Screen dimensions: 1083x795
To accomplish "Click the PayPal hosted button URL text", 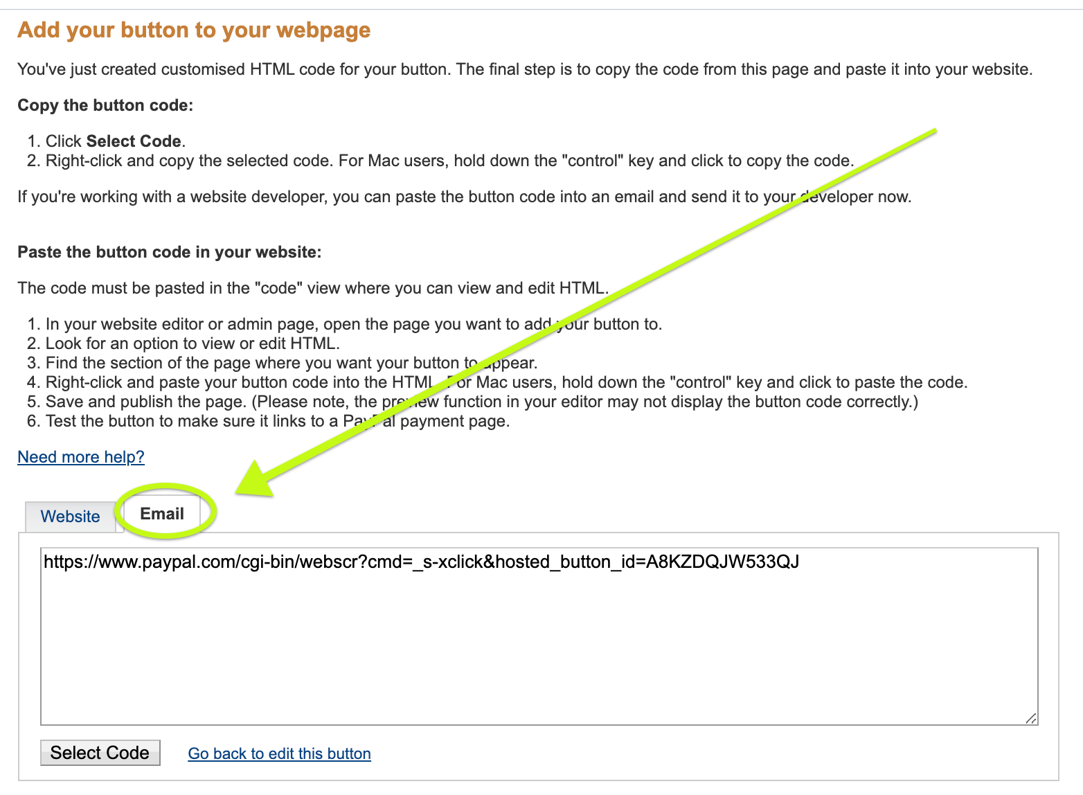I will (422, 562).
